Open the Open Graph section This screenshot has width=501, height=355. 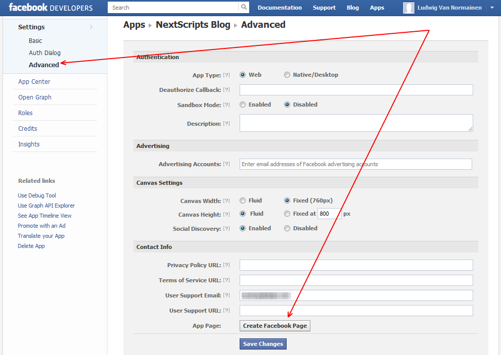pyautogui.click(x=35, y=97)
